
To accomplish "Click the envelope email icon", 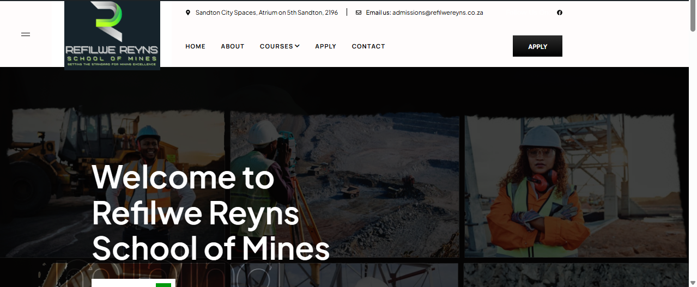I will [x=358, y=13].
